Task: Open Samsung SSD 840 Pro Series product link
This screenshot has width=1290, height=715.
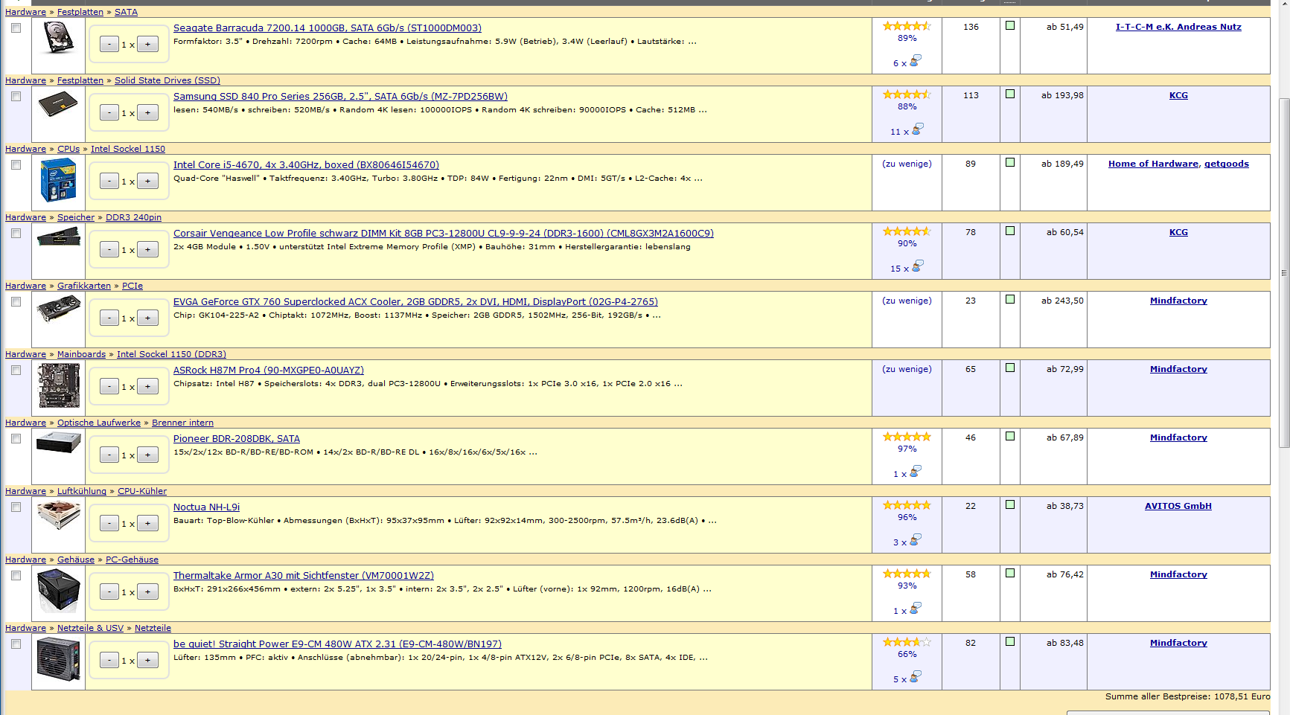Action: coord(340,97)
